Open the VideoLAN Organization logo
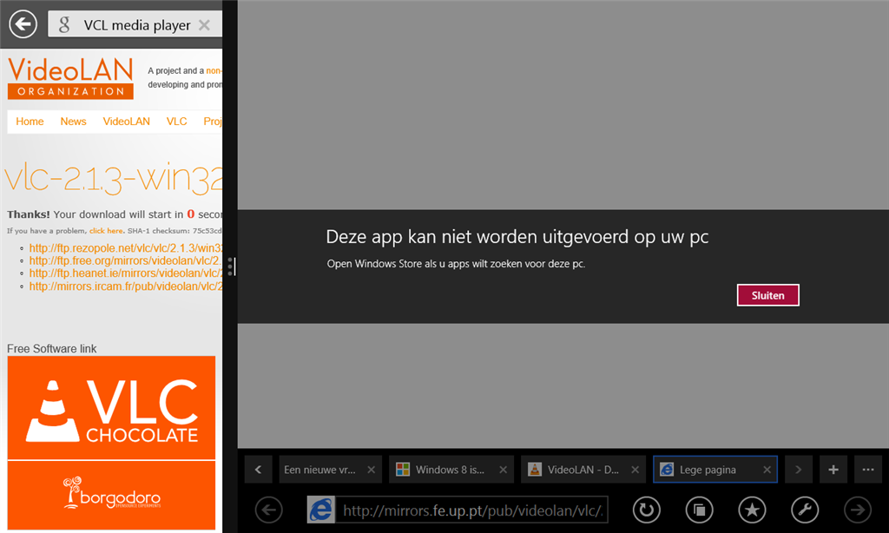 point(70,77)
